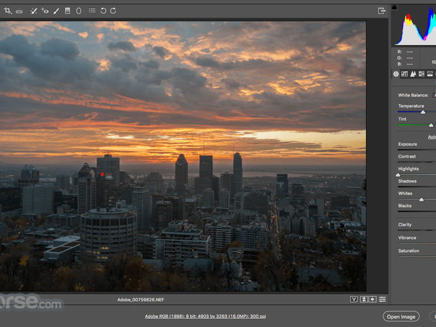436x327 pixels.
Task: Select the Crop tool
Action: [8, 11]
